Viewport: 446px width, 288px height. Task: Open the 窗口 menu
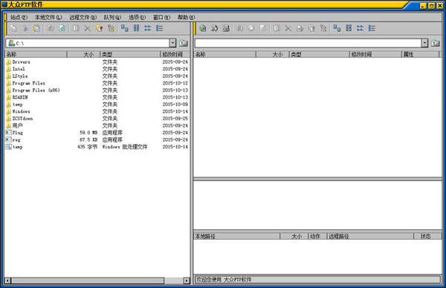pyautogui.click(x=161, y=17)
